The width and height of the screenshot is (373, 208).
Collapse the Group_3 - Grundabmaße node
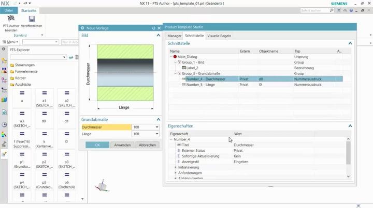[175, 73]
